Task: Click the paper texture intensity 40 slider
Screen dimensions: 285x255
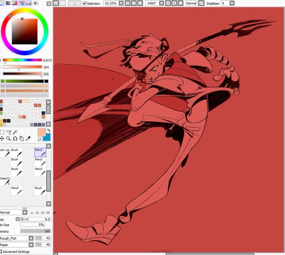Action: 43,245
